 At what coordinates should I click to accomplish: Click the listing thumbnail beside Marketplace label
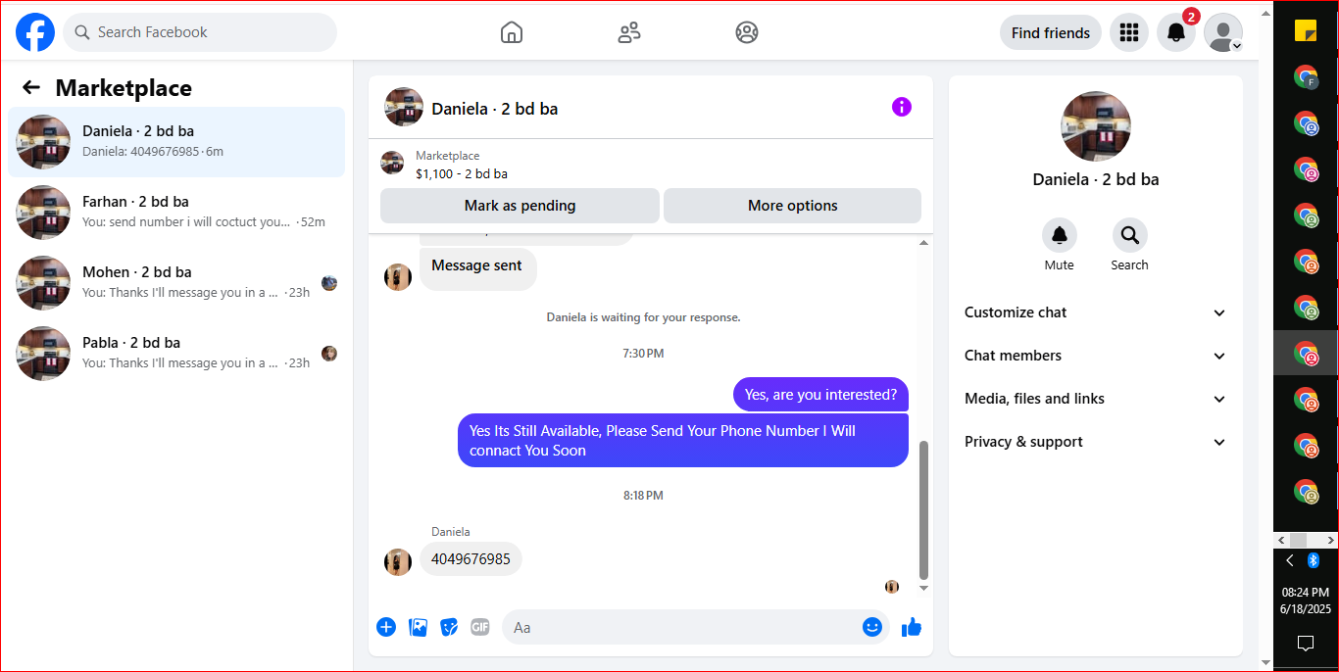click(392, 163)
